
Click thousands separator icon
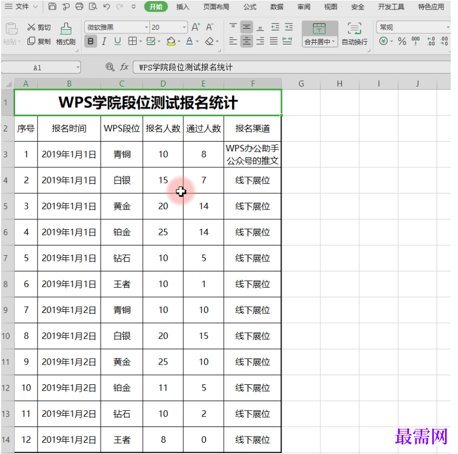(x=415, y=41)
